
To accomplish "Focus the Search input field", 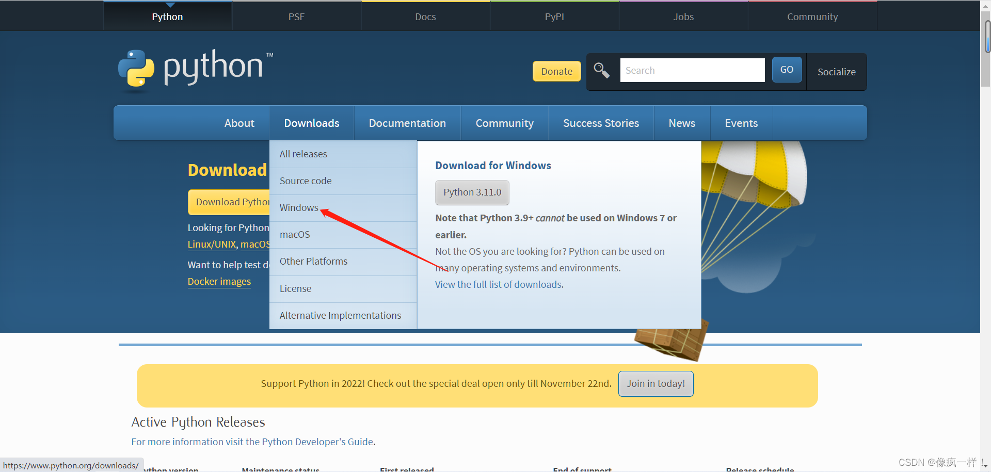I will tap(692, 70).
